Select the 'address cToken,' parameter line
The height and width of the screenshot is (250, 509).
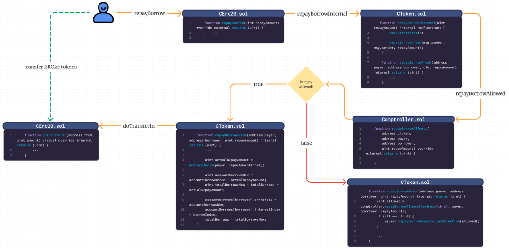click(x=396, y=133)
